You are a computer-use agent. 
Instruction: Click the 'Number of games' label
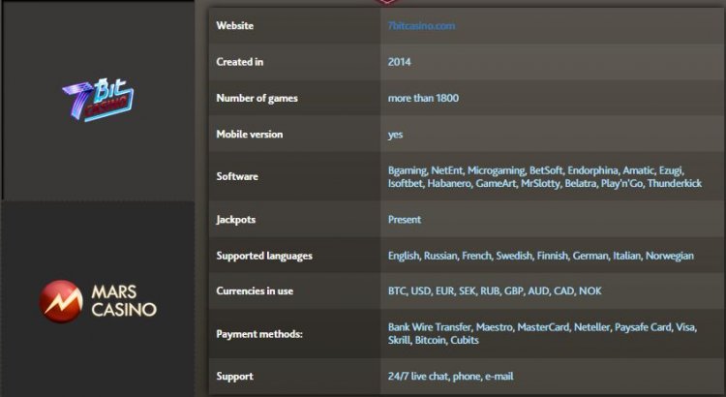pos(257,98)
